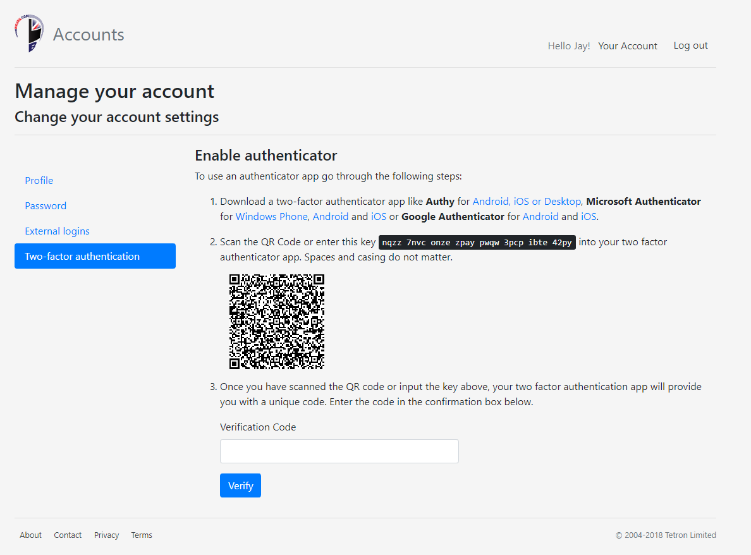The image size is (751, 555).
Task: Open Microsoft Authenticator's Windows Phone, Android link
Action: click(291, 216)
